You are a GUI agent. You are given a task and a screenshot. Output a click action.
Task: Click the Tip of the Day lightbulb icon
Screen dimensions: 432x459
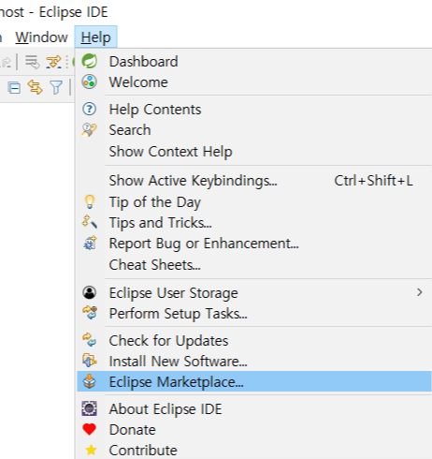[90, 201]
